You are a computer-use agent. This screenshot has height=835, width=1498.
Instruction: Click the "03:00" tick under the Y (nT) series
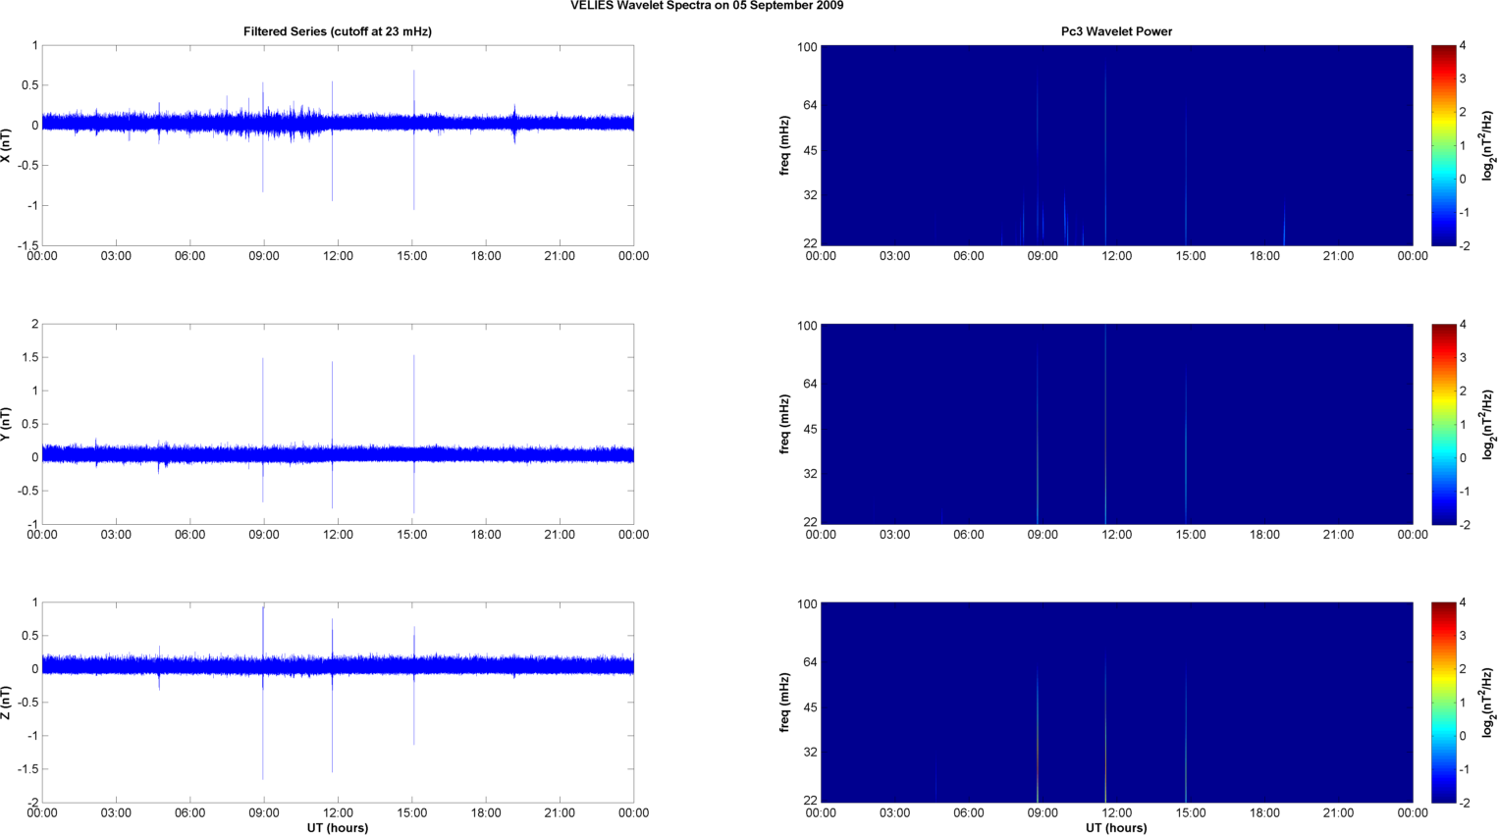click(116, 535)
